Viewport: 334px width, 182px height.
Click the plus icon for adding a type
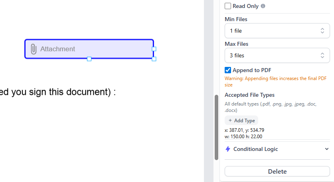(230, 120)
